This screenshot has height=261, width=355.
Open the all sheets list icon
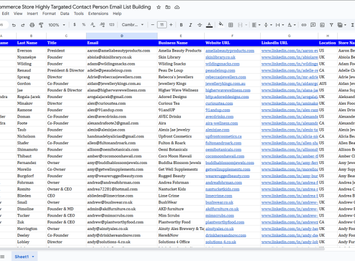click(x=2, y=257)
